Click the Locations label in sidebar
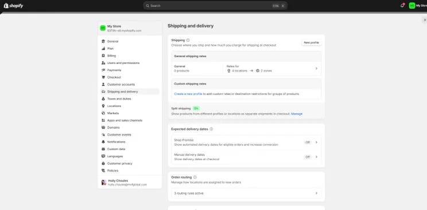The image size is (427, 210). pos(114,106)
